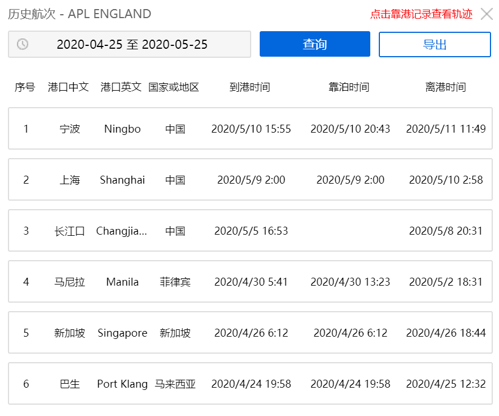Click the 导出 export button

pos(435,44)
